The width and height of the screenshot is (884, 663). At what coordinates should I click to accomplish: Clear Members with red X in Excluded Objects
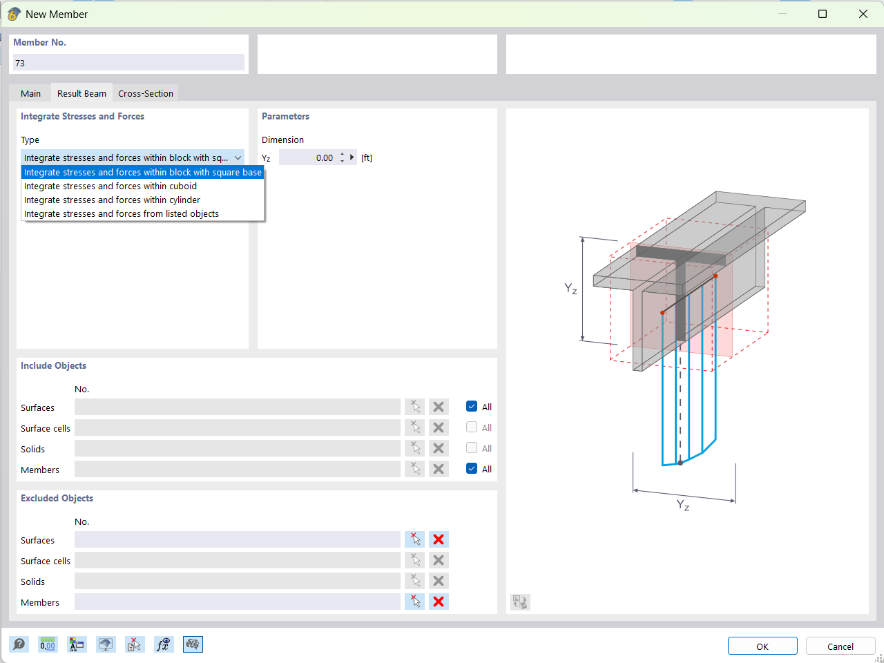click(x=439, y=602)
